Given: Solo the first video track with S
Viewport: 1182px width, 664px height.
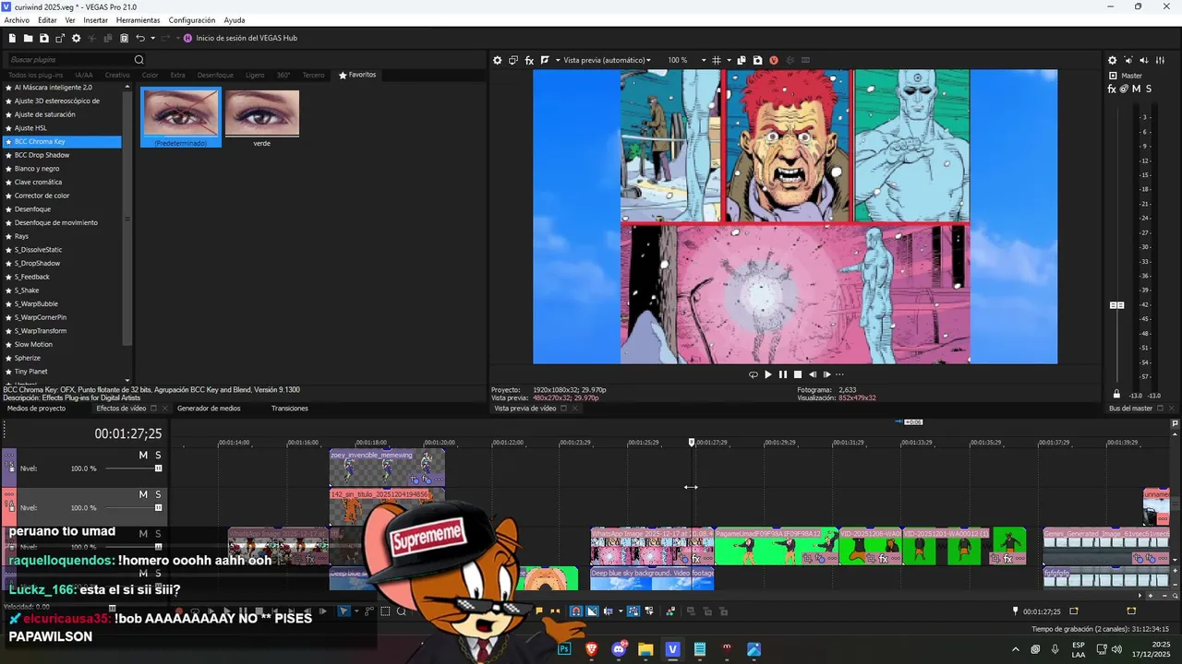Looking at the screenshot, I should [158, 456].
